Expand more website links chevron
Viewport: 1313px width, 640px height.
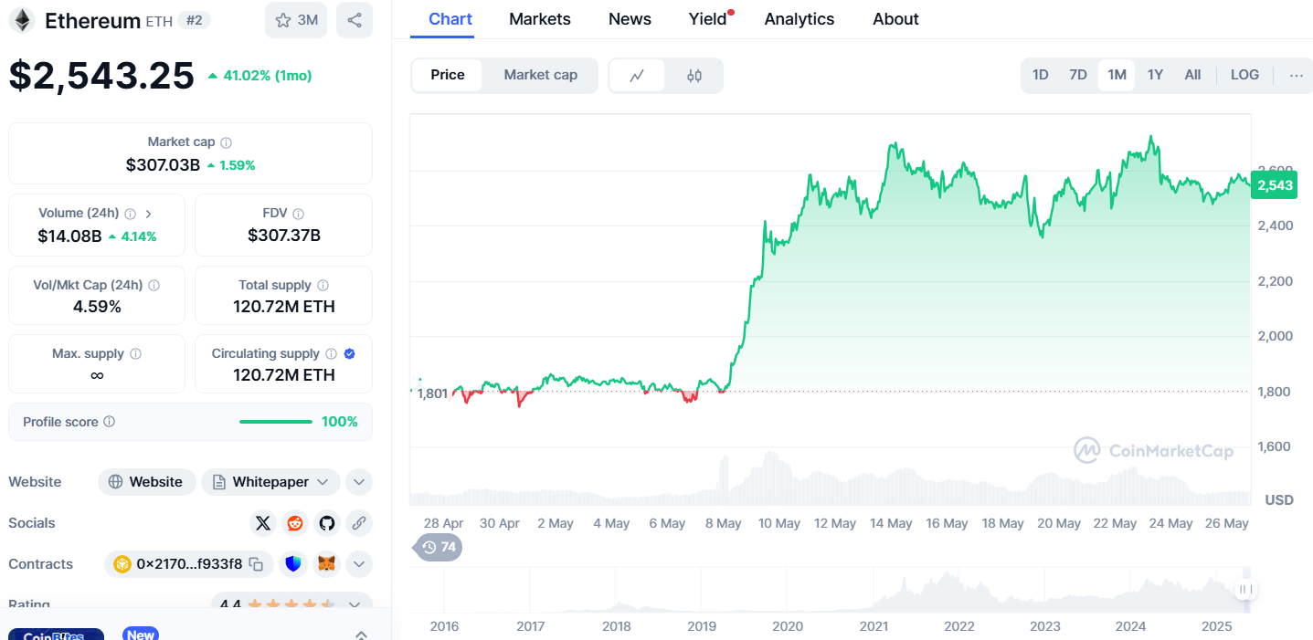click(x=359, y=482)
